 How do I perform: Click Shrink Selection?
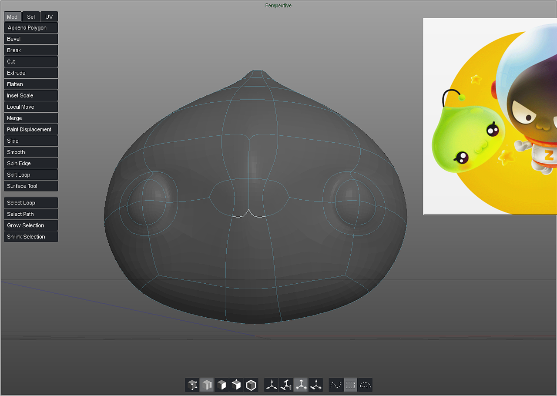point(31,237)
